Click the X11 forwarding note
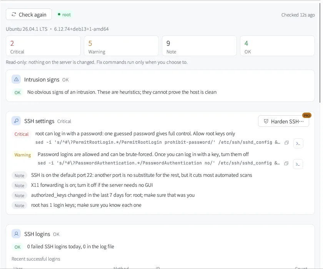This screenshot has height=269, width=323. tap(92, 185)
